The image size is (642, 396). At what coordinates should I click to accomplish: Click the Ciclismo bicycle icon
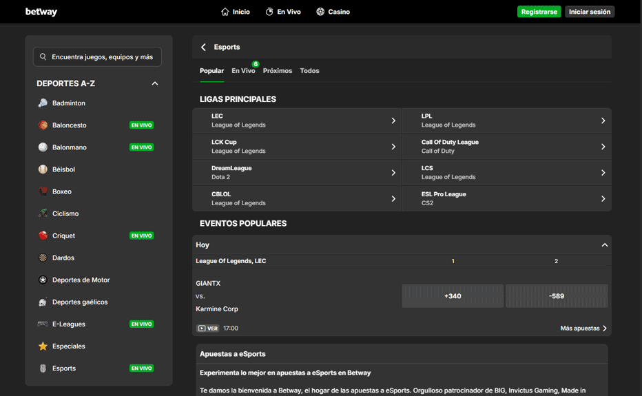tap(43, 213)
